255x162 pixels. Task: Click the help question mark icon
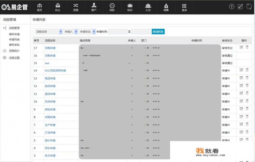click(x=232, y=7)
